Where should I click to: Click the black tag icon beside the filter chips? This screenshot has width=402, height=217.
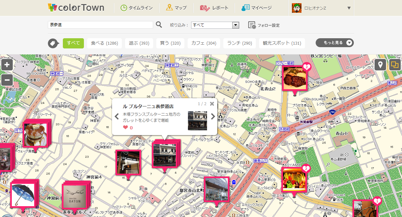click(x=53, y=43)
